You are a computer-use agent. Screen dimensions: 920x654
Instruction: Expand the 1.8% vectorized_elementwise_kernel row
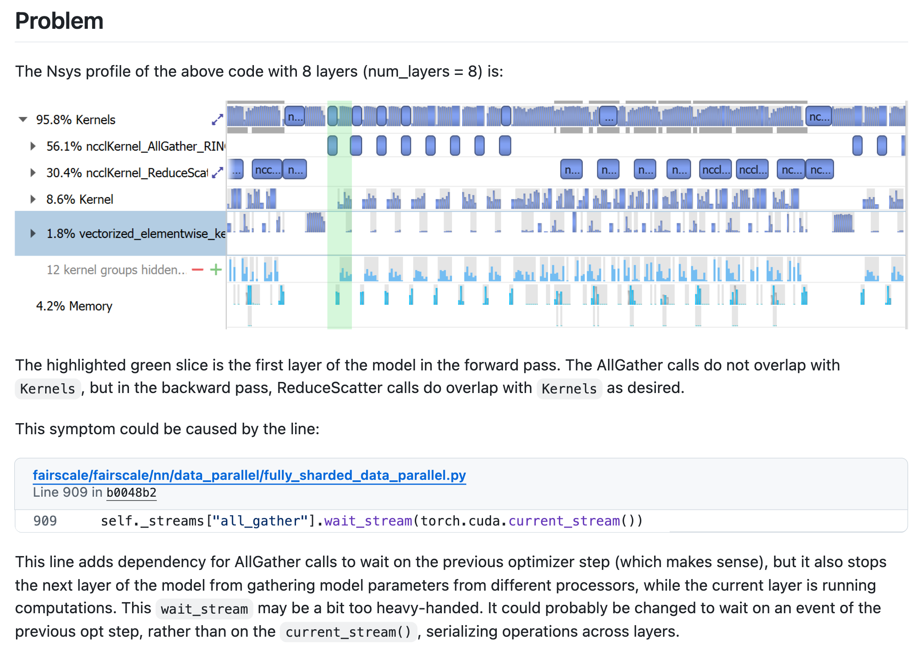33,234
